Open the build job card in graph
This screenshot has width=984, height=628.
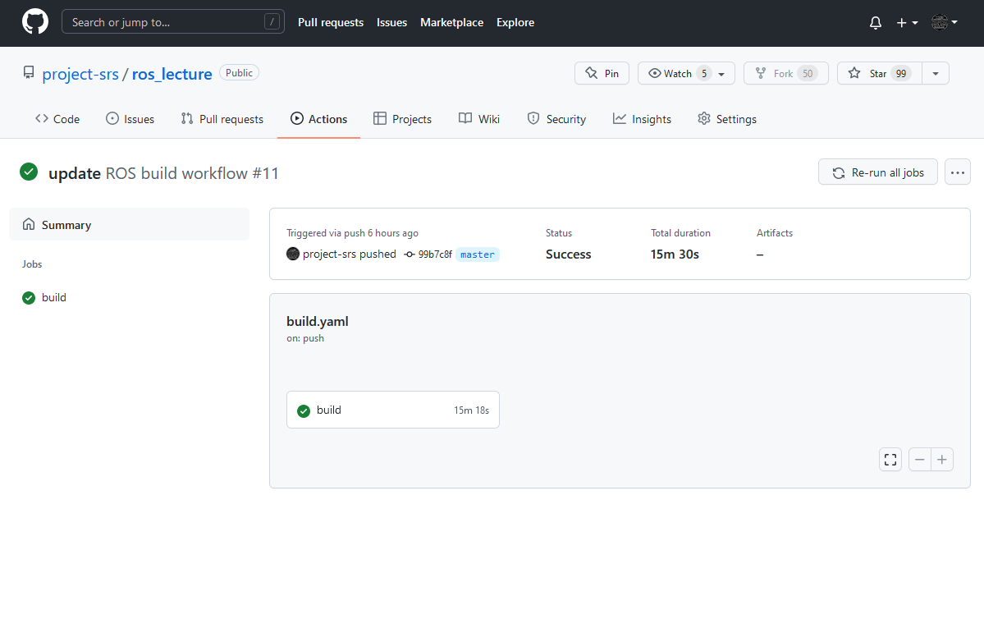pos(393,410)
